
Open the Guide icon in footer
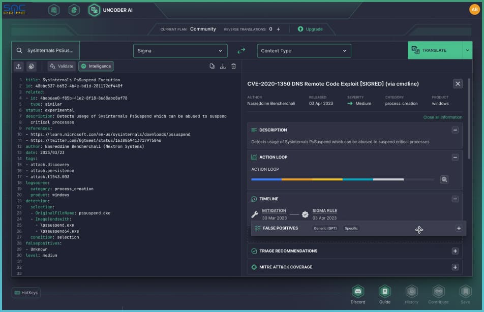point(385,292)
